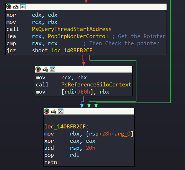
Task: Click pencil edit icon in PsReferenceSiloContext node
Action: point(45,69)
